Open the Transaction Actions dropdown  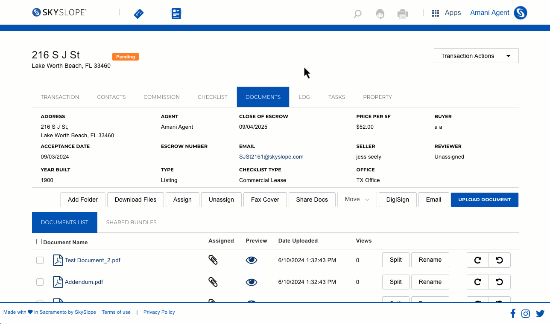(476, 56)
